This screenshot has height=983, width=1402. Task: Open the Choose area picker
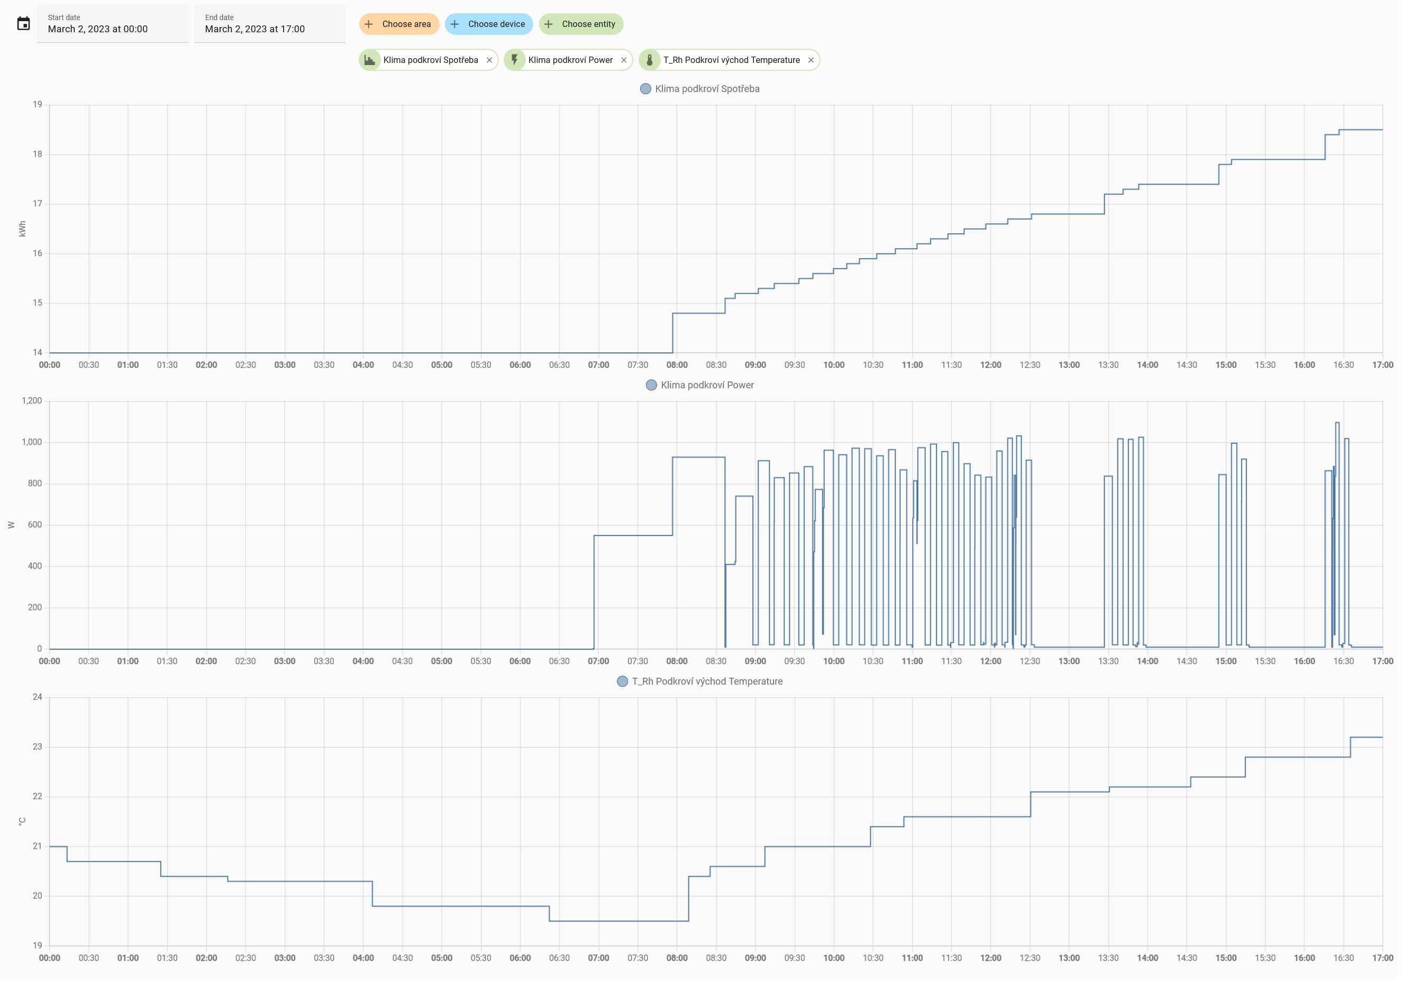point(406,24)
